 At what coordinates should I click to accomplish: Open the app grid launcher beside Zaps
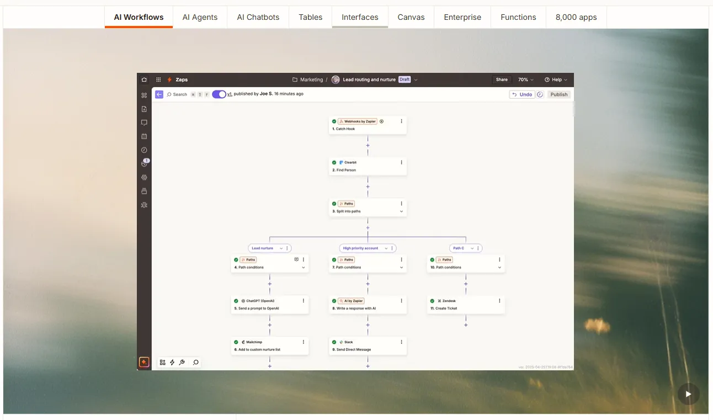pos(158,79)
